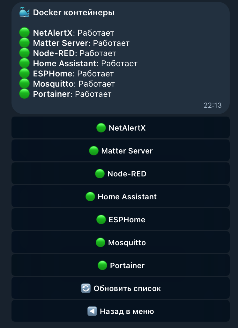Open the Matter Server container button
Screen dimensions: 238x328
[121, 150]
